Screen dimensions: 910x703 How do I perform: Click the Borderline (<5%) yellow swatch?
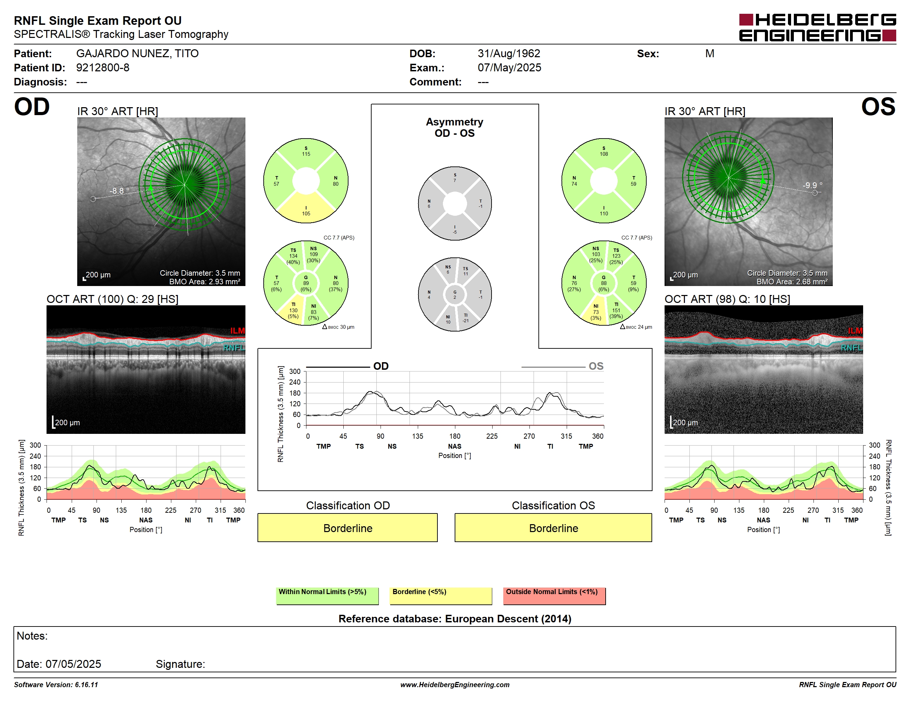pyautogui.click(x=441, y=596)
